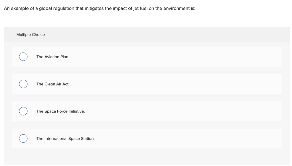Click the "The Clean Air Act." answer text
The image size is (292, 166).
pos(53,84)
